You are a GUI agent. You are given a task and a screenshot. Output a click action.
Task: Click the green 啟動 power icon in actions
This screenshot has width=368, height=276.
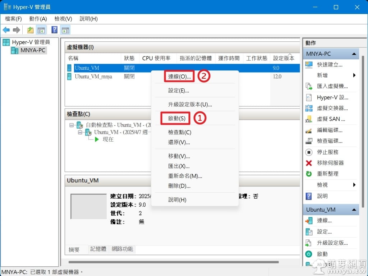(309, 254)
